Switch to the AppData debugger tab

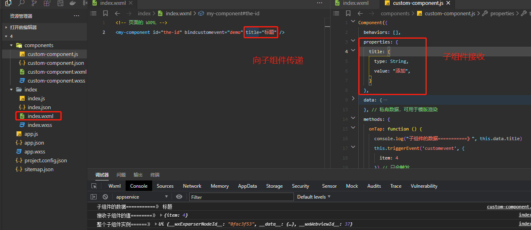pos(247,186)
